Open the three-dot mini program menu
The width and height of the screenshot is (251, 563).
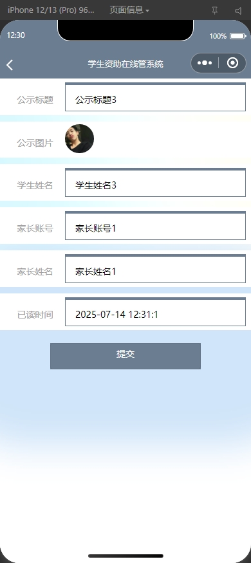tap(205, 63)
